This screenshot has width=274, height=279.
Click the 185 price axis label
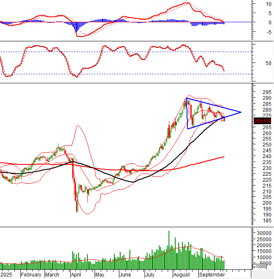pos(266,220)
